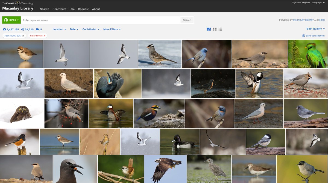Select the mosaic view layout icon
Image resolution: width=328 pixels, height=183 pixels.
tap(209, 28)
